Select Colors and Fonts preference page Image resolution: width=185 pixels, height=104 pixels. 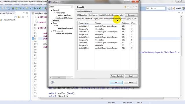point(65,15)
